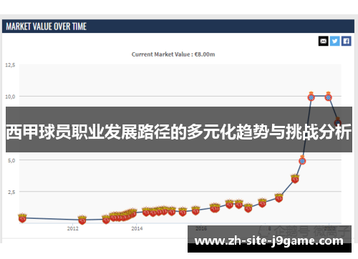The width and height of the screenshot is (358, 259).
Task: Click the earliest data marker on chart
Action: click(22, 218)
